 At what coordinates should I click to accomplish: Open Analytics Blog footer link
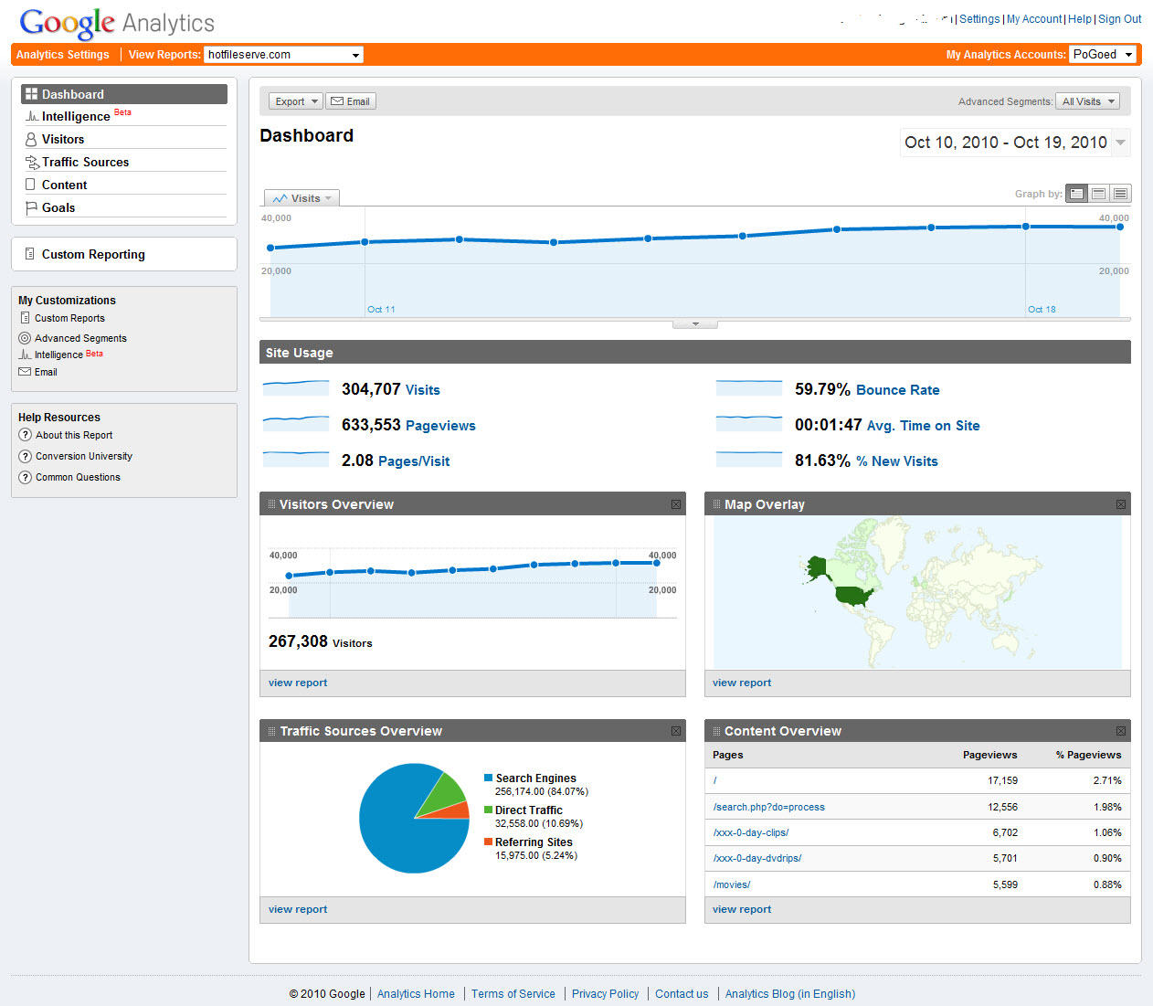click(x=790, y=994)
